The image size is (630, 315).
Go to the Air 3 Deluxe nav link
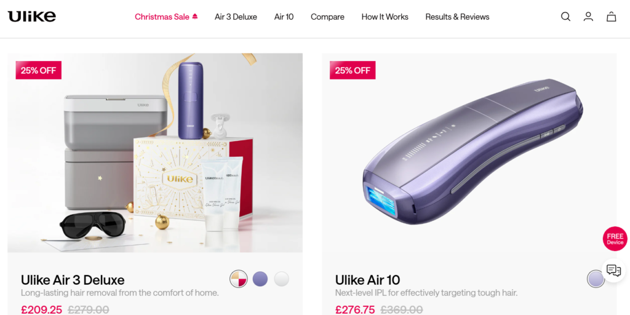(x=236, y=17)
